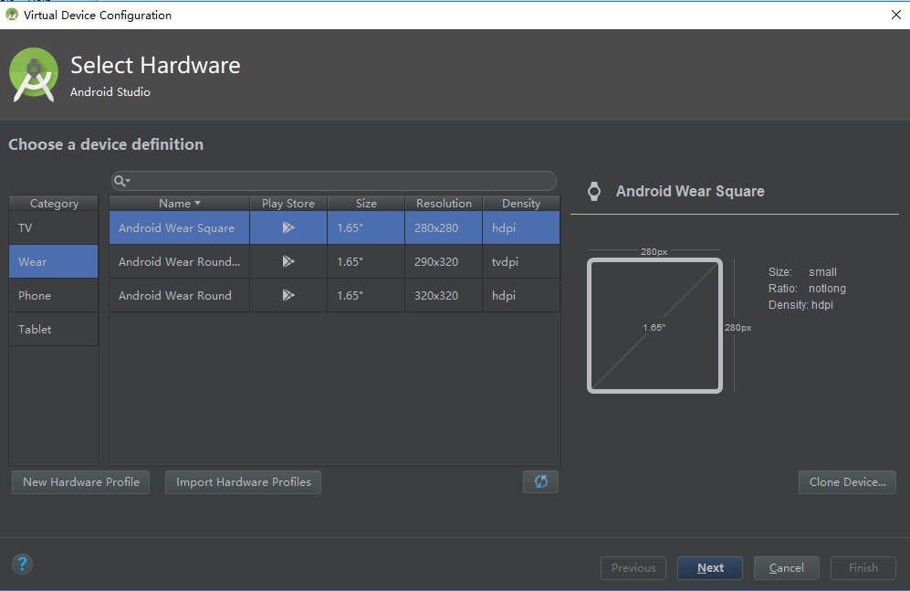Image resolution: width=910 pixels, height=591 pixels.
Task: Close the Virtual Device Configuration window
Action: pyautogui.click(x=895, y=15)
